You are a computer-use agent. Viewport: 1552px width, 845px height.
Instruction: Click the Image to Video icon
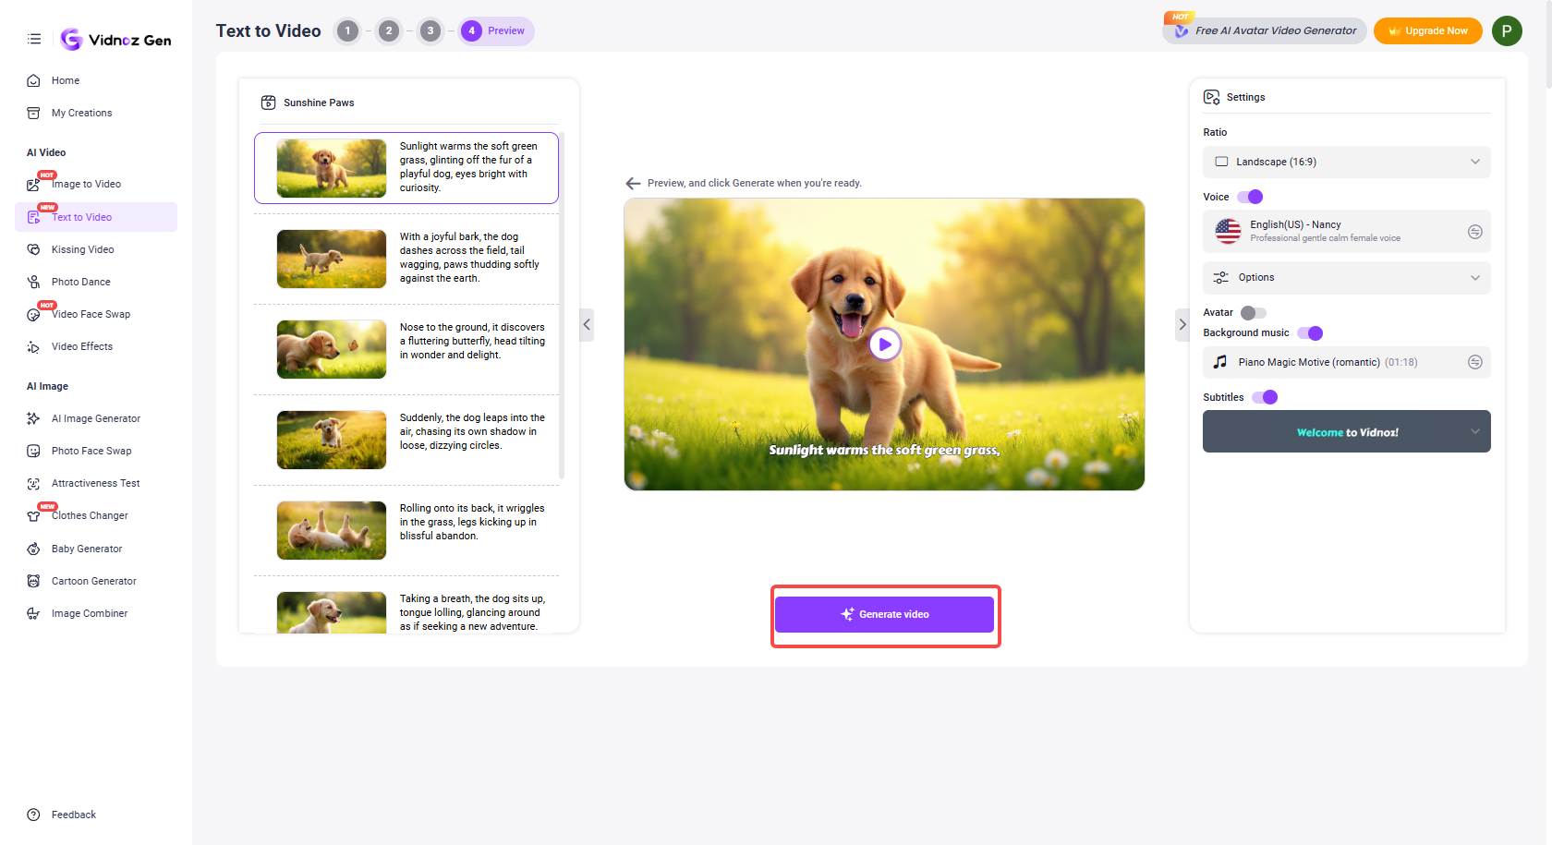tap(33, 185)
